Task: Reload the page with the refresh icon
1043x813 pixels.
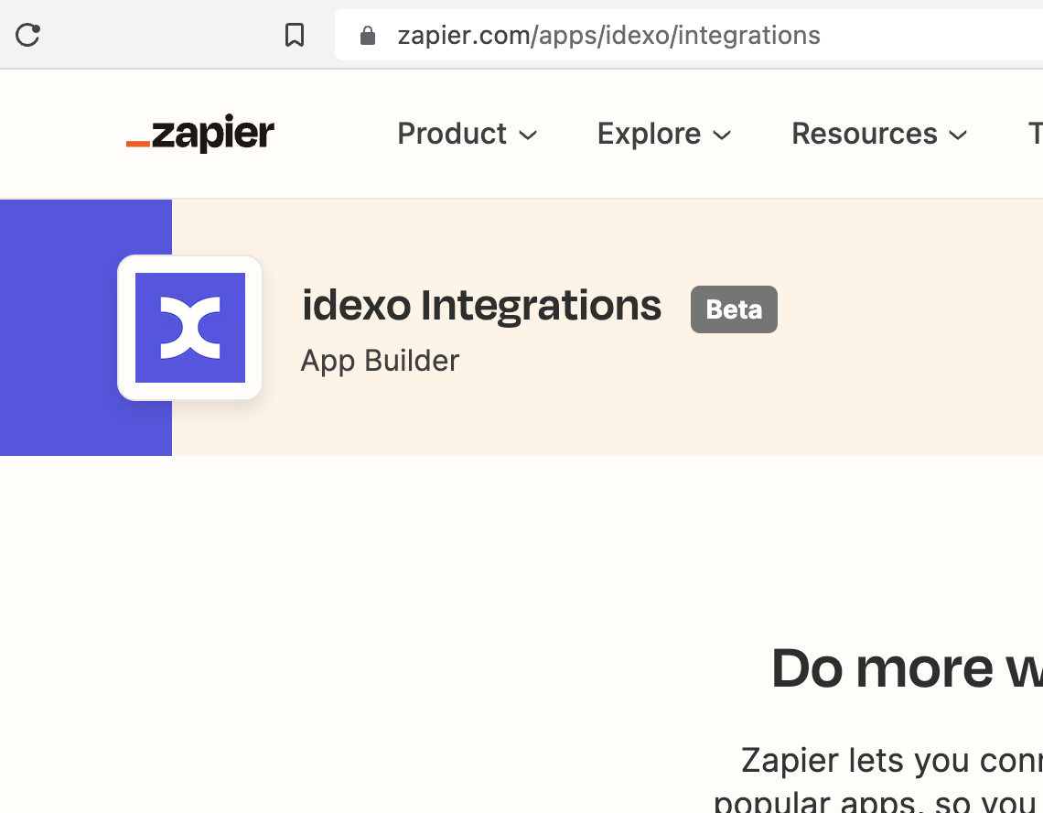Action: [28, 35]
